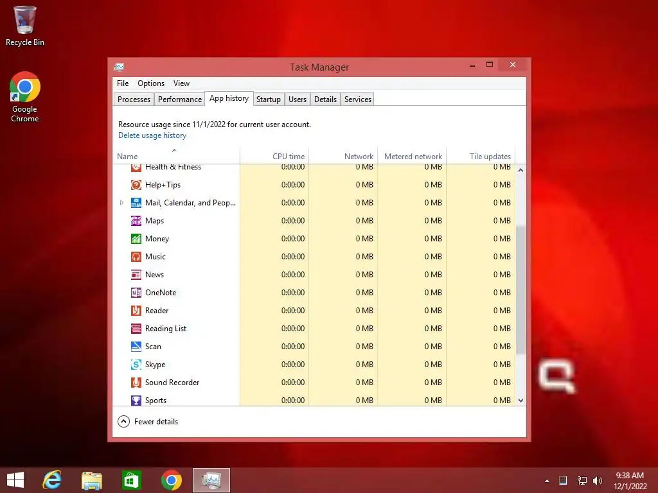Image resolution: width=658 pixels, height=493 pixels.
Task: Sort by CPU time column header
Action: 274,155
